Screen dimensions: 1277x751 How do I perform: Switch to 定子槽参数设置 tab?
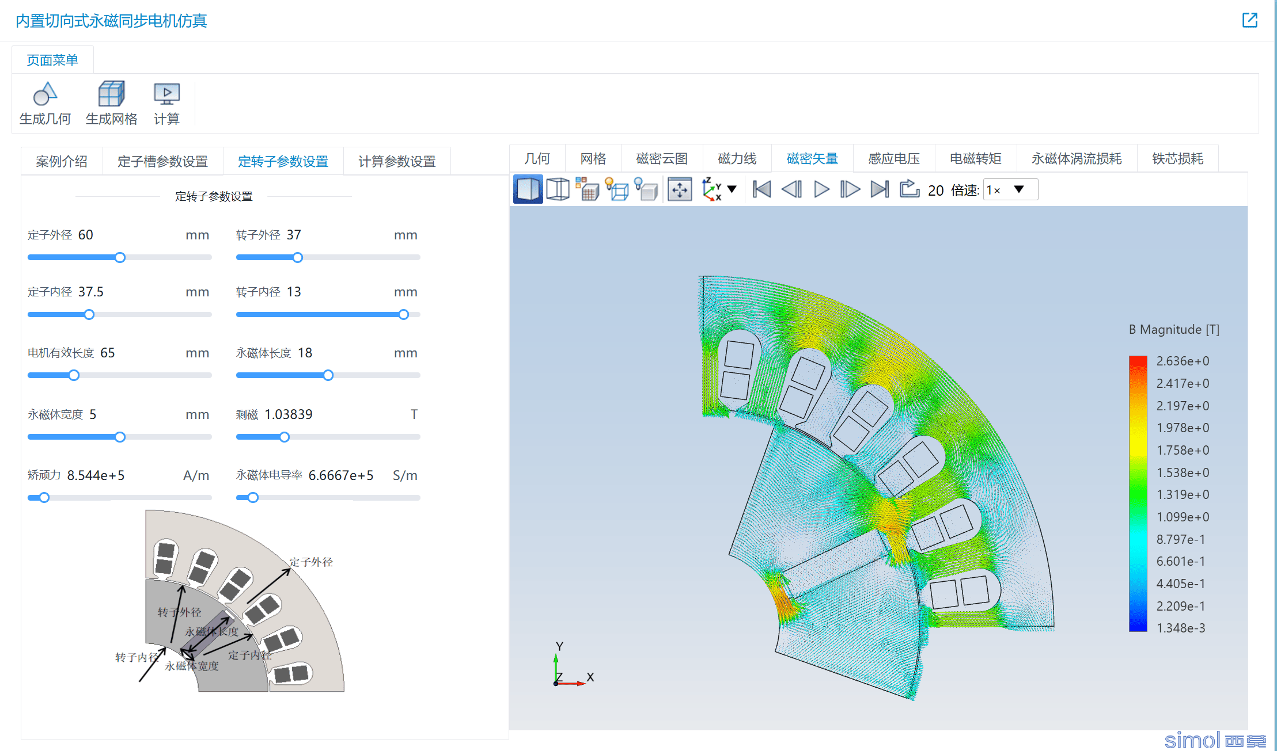(x=162, y=161)
